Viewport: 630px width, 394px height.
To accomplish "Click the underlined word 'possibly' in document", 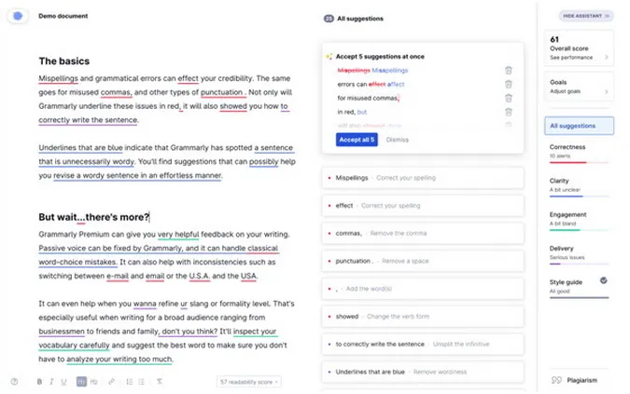I will pyautogui.click(x=263, y=161).
